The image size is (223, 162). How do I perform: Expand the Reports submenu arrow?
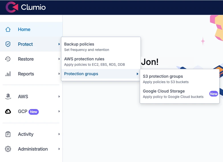[59, 74]
